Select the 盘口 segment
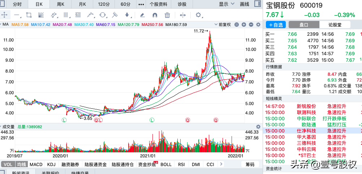 (304, 25)
